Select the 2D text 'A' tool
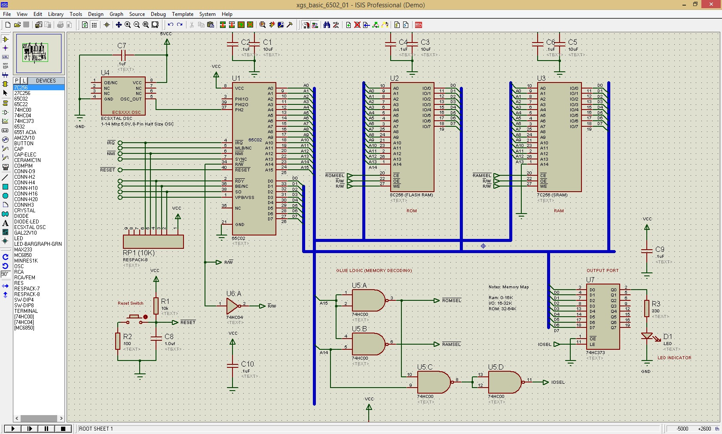The image size is (722, 434). pos(5,223)
